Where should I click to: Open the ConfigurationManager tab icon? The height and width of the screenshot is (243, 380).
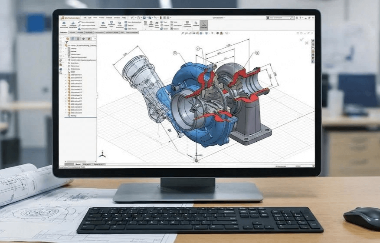[x=78, y=39]
